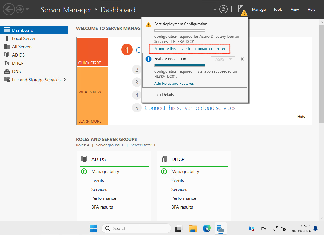Select Local Server in the sidebar
This screenshot has height=235, width=324.
pyautogui.click(x=24, y=38)
